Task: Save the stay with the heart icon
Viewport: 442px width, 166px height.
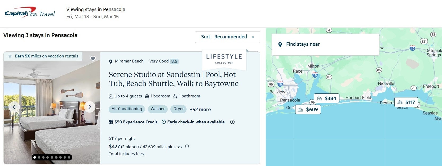Action: tap(93, 59)
